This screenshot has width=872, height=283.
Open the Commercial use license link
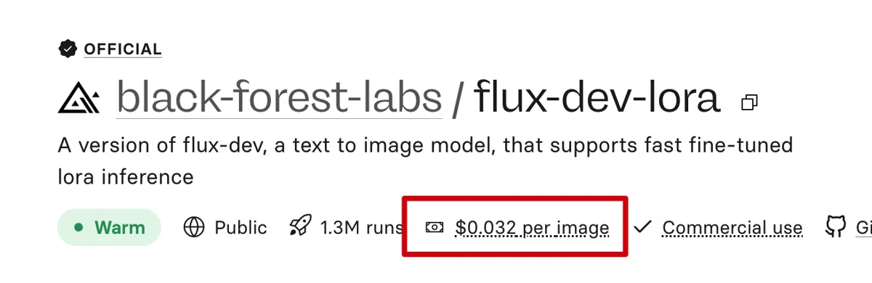[x=732, y=228]
